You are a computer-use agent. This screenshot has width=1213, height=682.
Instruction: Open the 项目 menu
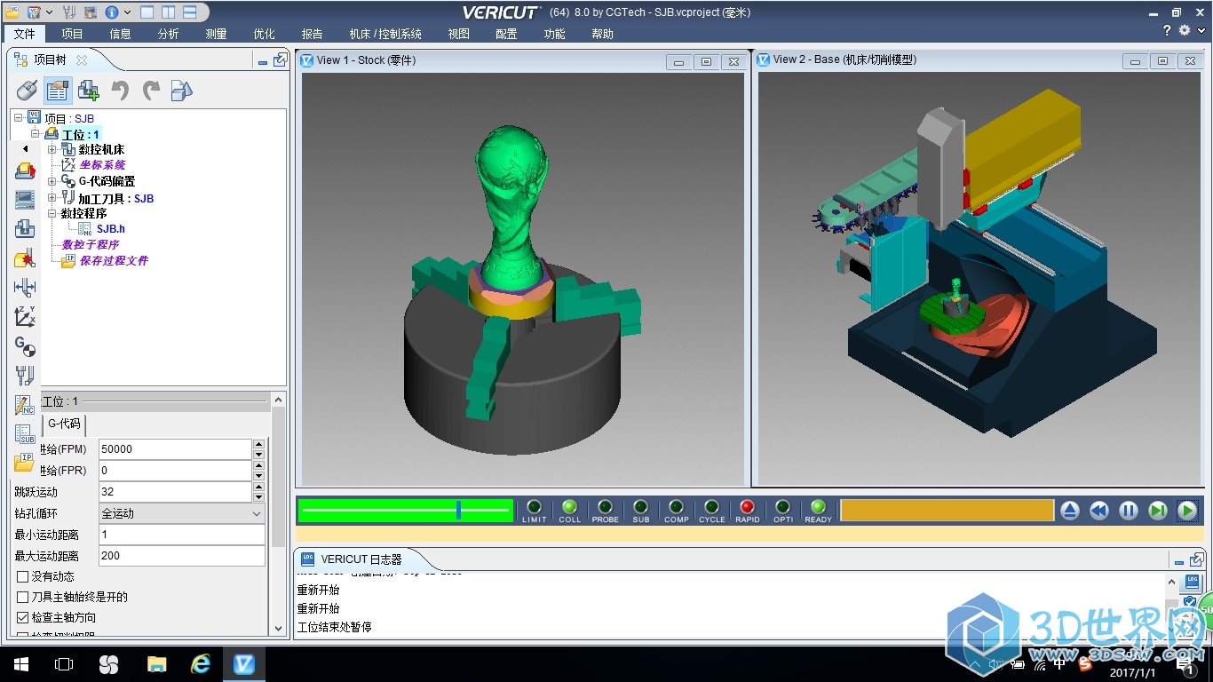coord(72,34)
